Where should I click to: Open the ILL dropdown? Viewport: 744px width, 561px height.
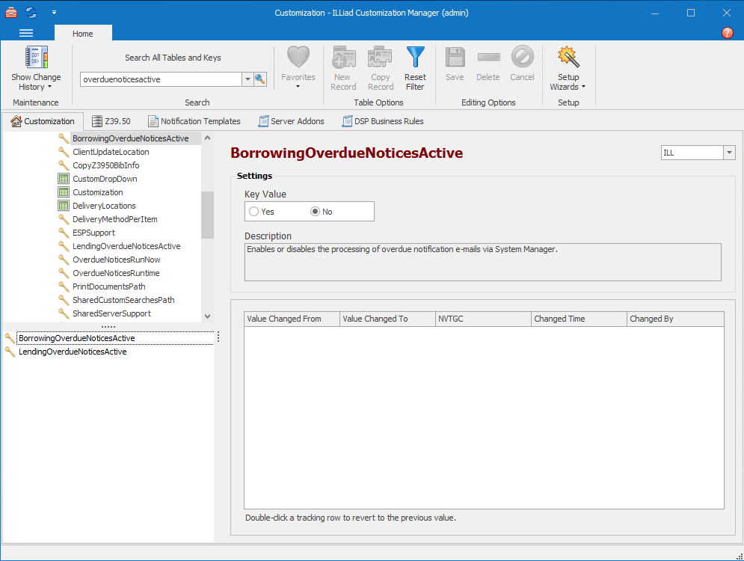pos(729,153)
